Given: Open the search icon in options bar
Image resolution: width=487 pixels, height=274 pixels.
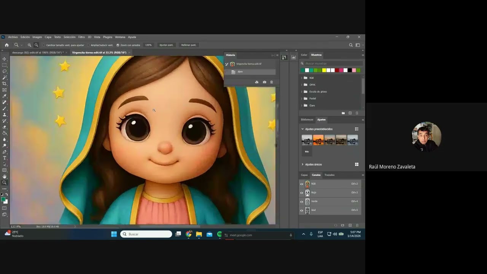Looking at the screenshot, I should click(351, 45).
